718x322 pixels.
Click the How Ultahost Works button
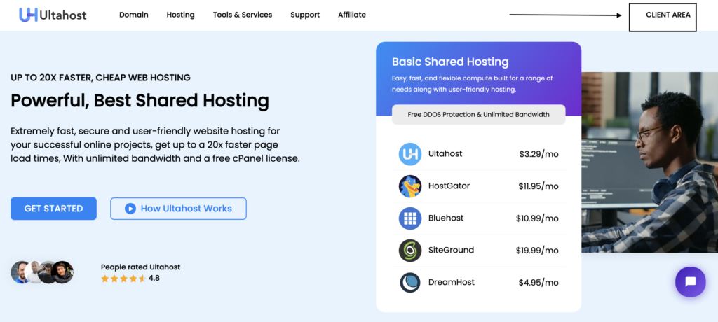[x=178, y=209]
